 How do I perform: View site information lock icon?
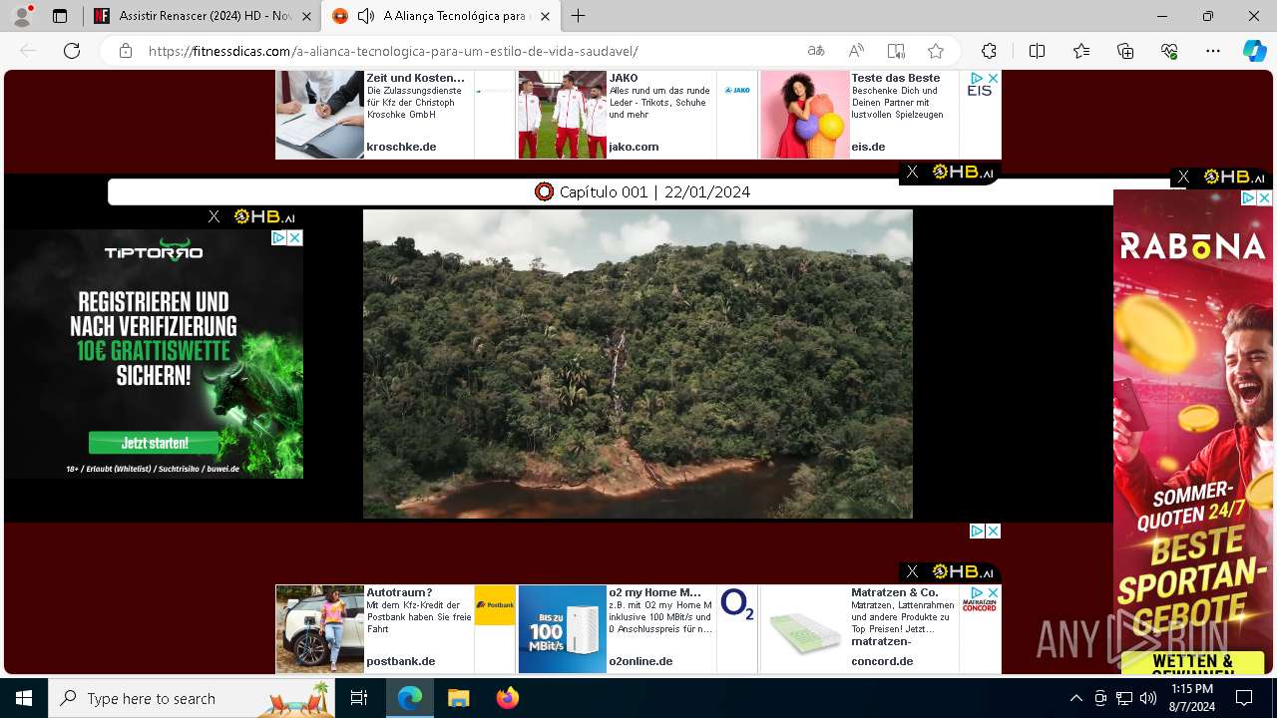coord(125,51)
